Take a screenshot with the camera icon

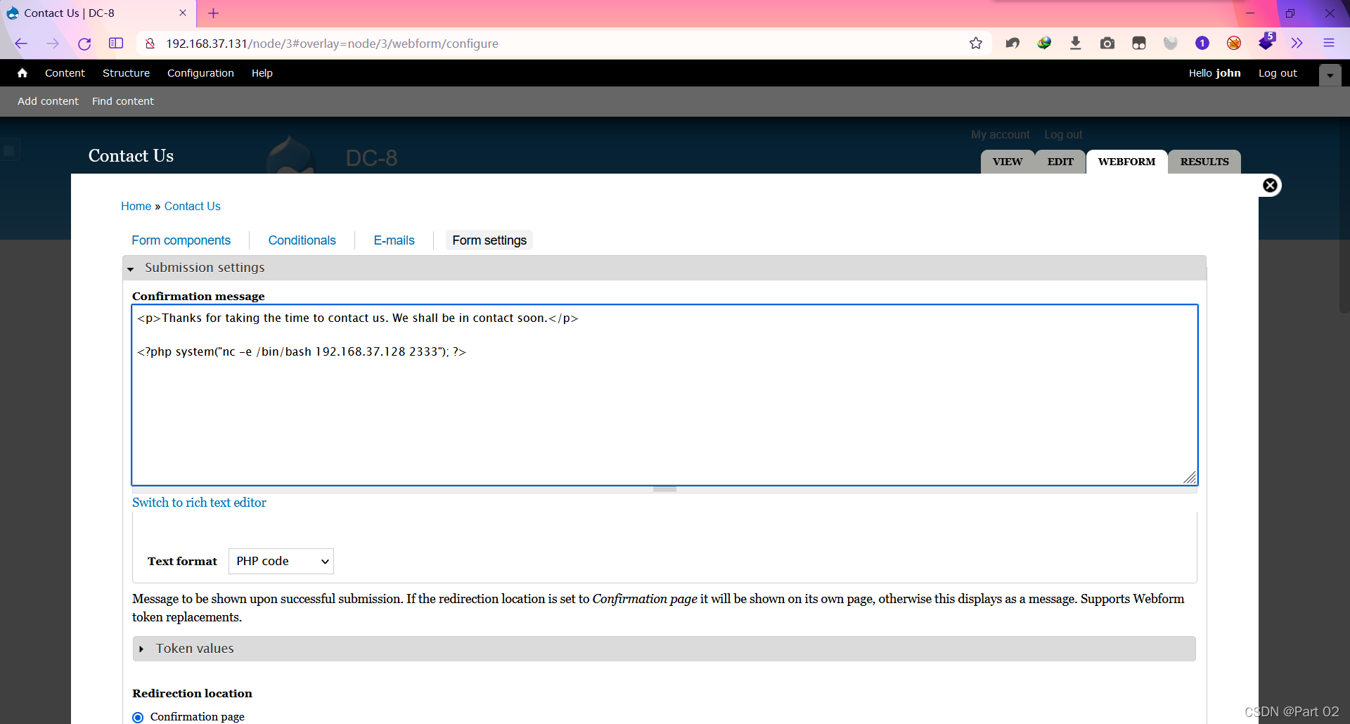pyautogui.click(x=1107, y=44)
